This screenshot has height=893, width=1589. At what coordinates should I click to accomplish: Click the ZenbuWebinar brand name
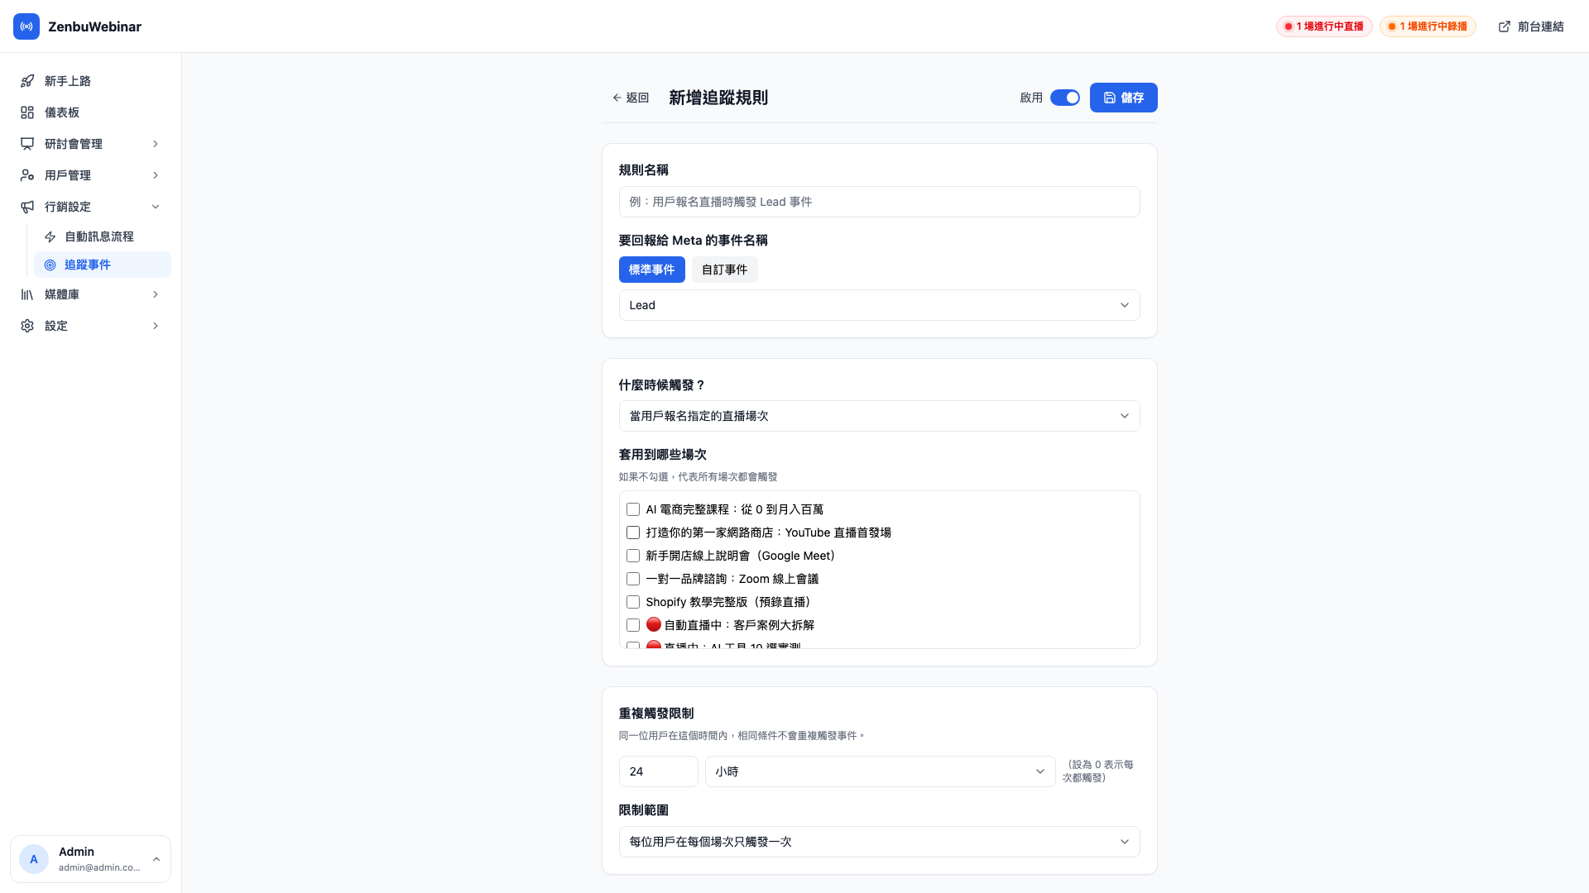point(94,26)
